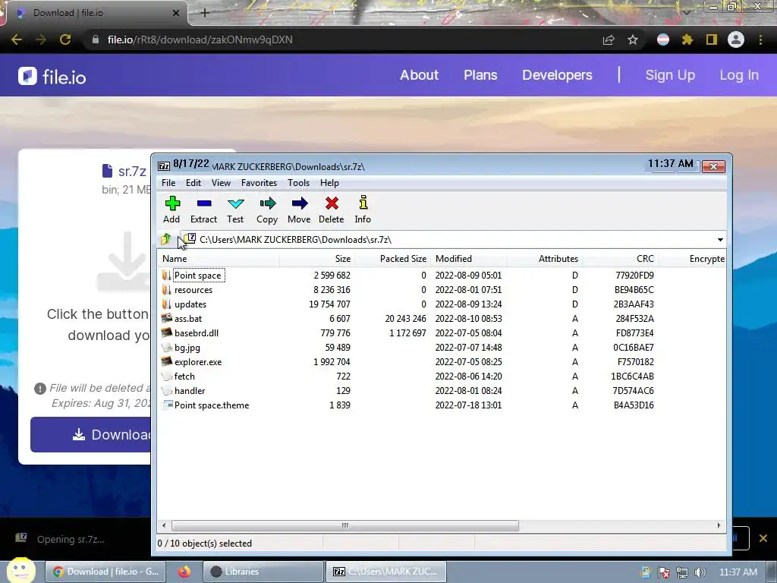The height and width of the screenshot is (583, 777).
Task: Click the horizontal scrollbar thumb in 7-Zip
Action: click(345, 525)
